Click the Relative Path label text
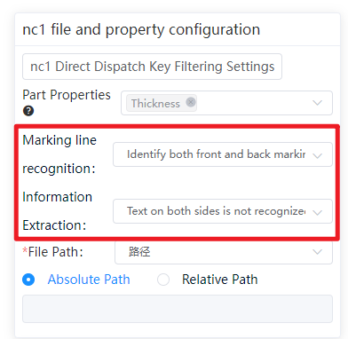The height and width of the screenshot is (339, 348). tap(219, 280)
